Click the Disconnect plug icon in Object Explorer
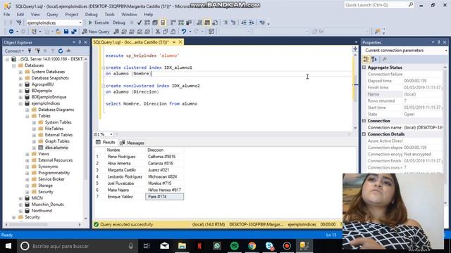This screenshot has width=451, height=253. 37,51
